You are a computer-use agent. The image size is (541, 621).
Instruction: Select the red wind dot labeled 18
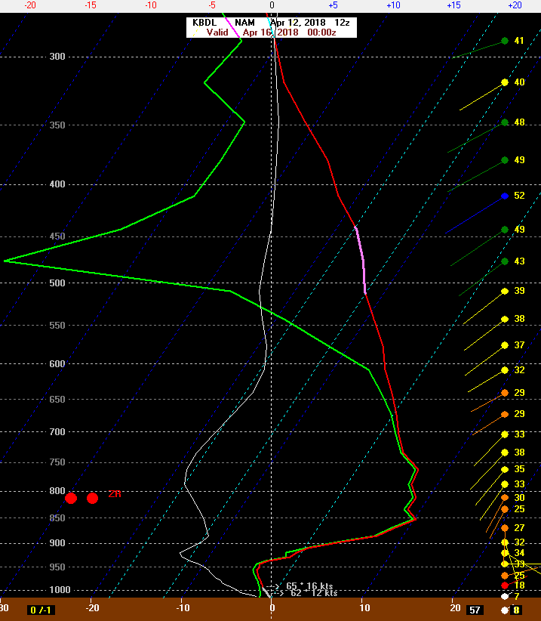point(505,585)
